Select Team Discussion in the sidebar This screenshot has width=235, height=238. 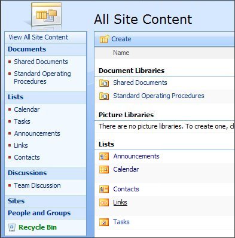(37, 185)
